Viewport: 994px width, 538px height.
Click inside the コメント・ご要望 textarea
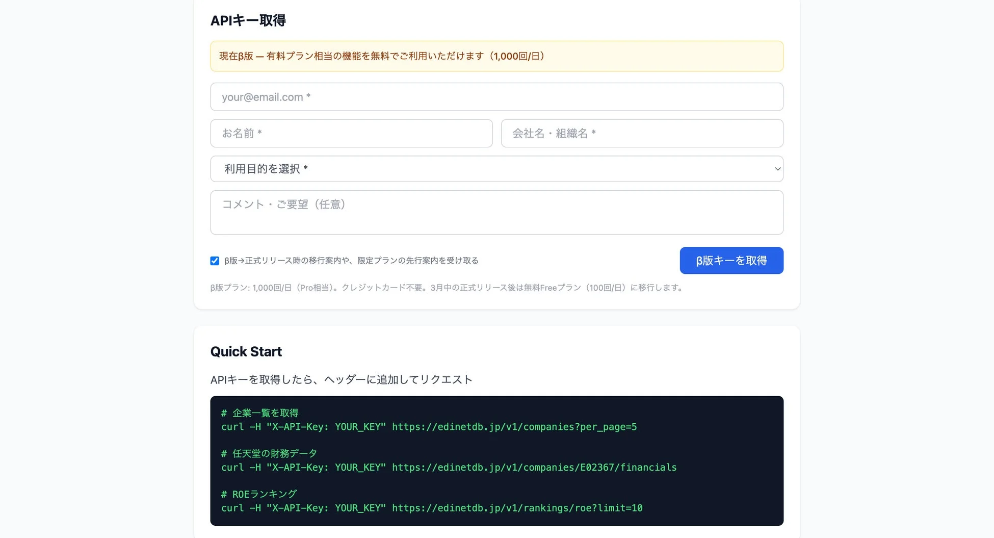497,212
